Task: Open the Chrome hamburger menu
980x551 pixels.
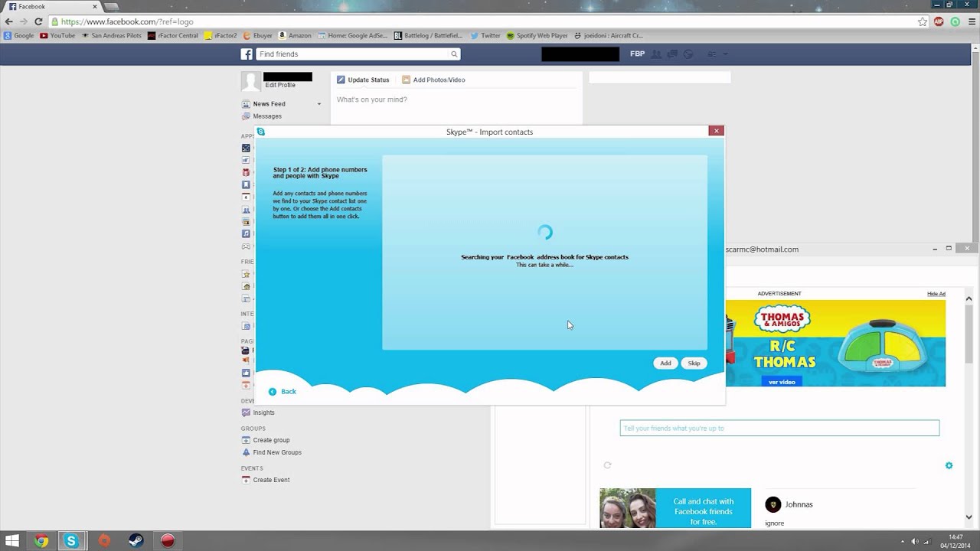Action: (971, 21)
